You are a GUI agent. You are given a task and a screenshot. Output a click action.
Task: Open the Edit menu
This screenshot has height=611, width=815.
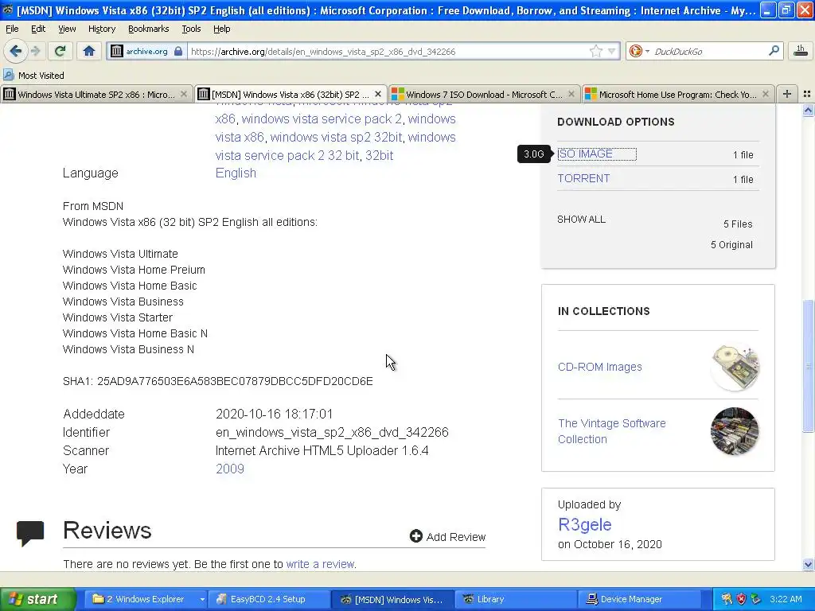point(38,29)
